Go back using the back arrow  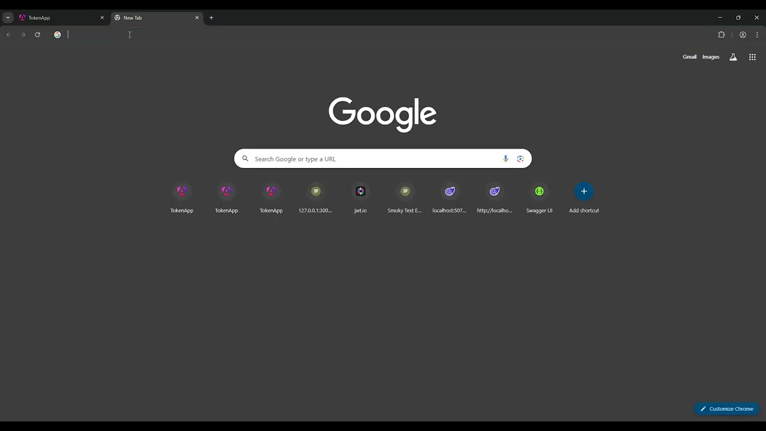(8, 35)
